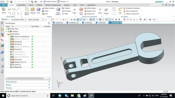This screenshot has width=175, height=98.
Task: Open the File tab
Action: (4, 5)
